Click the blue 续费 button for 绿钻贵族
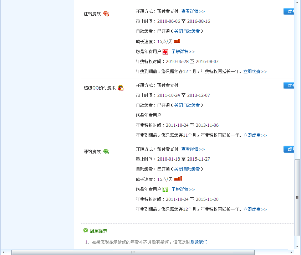The image size is (301, 255). click(289, 149)
